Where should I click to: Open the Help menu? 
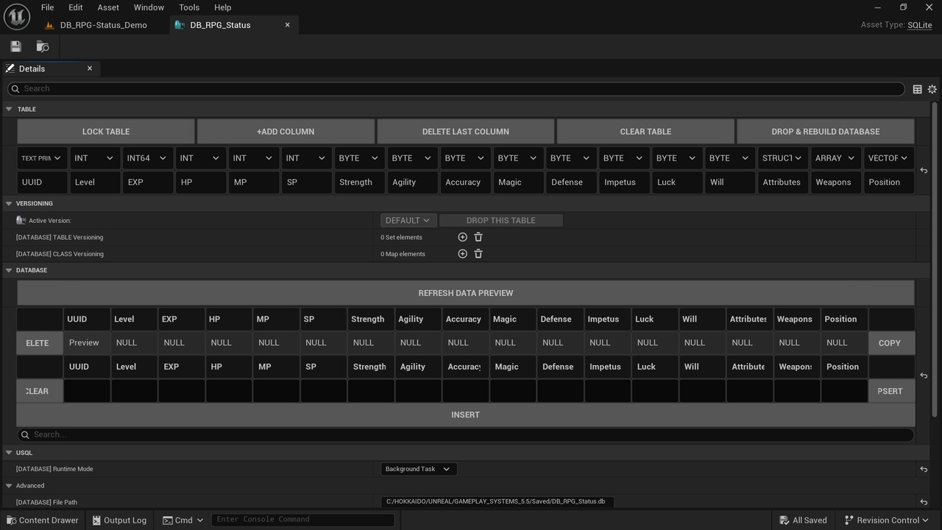(222, 7)
